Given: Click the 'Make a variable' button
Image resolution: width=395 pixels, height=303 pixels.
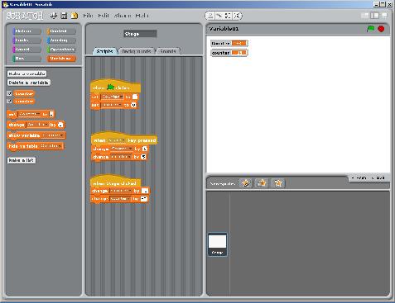Looking at the screenshot, I should [26, 73].
